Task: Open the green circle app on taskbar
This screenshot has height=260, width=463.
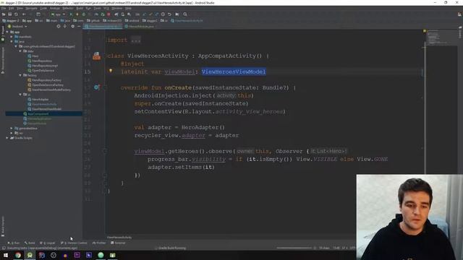Action: coord(101,255)
